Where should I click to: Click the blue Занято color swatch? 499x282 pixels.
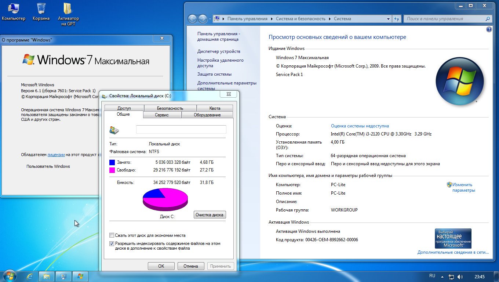tap(112, 162)
